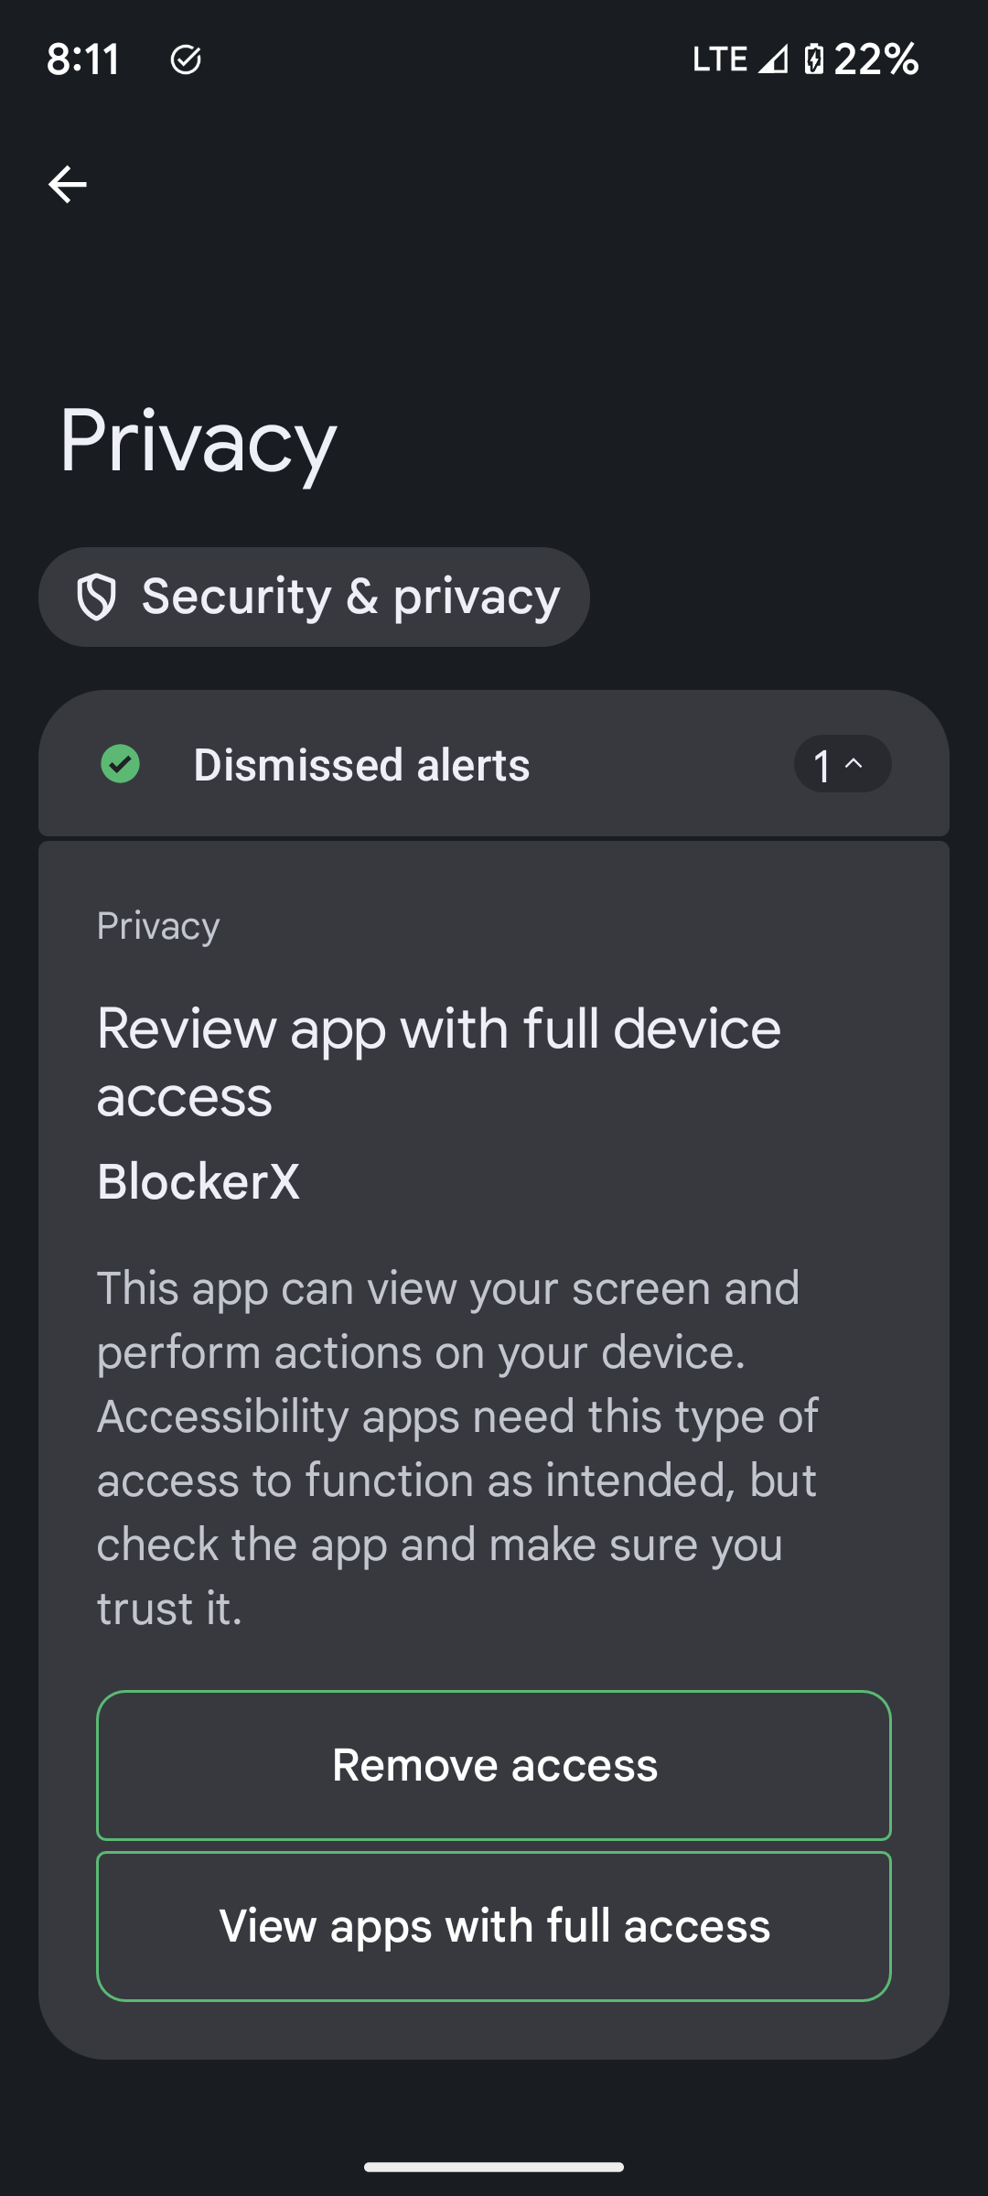Tap the green checkmark beside Dismissed alerts

[121, 764]
